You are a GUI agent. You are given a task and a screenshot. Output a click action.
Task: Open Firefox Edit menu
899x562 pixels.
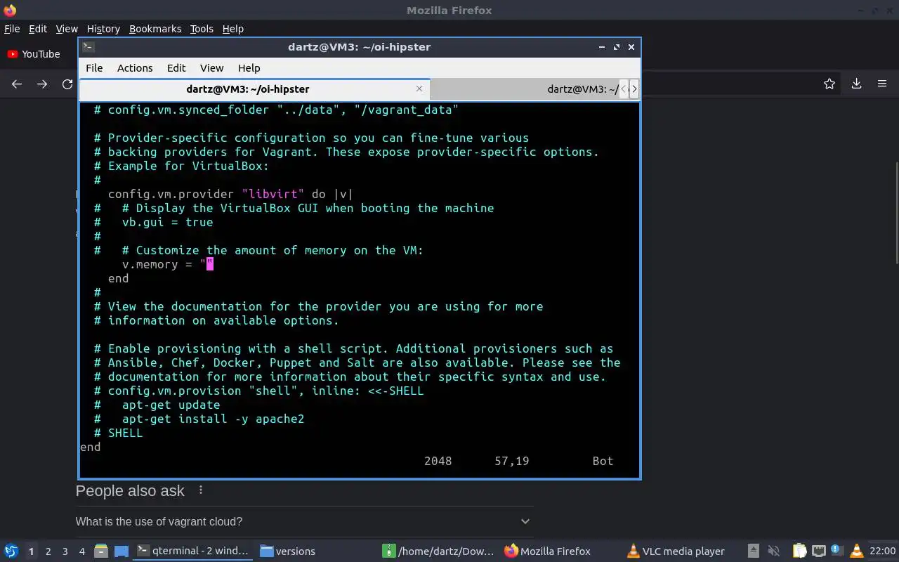pos(38,29)
